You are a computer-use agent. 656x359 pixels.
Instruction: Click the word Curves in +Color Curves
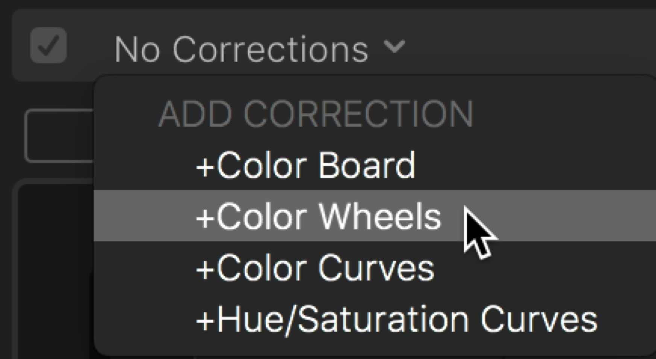pyautogui.click(x=376, y=268)
